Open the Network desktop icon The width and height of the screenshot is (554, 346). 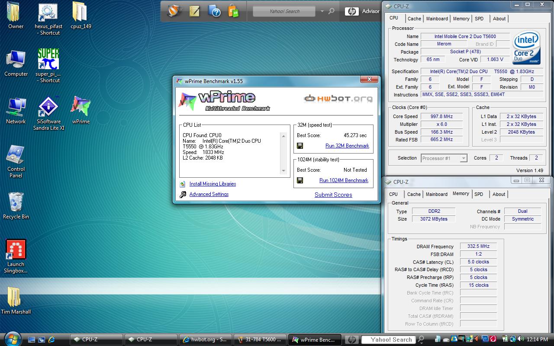pyautogui.click(x=16, y=107)
